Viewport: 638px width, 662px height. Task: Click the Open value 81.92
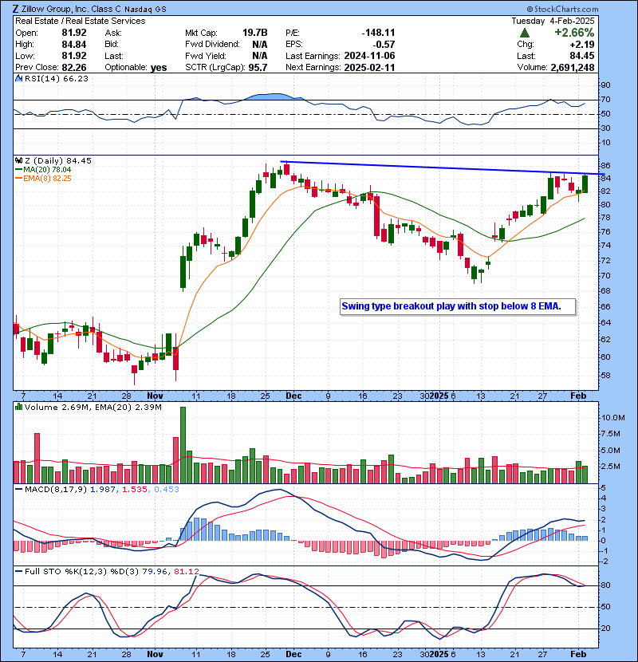[x=74, y=33]
